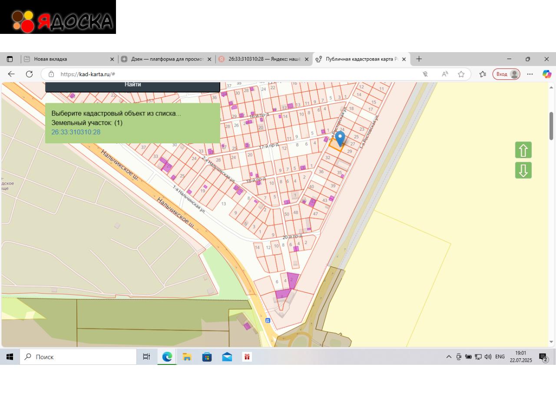Click the 1-я Нальчикская ул. street label
The image size is (556, 417).
click(189, 199)
